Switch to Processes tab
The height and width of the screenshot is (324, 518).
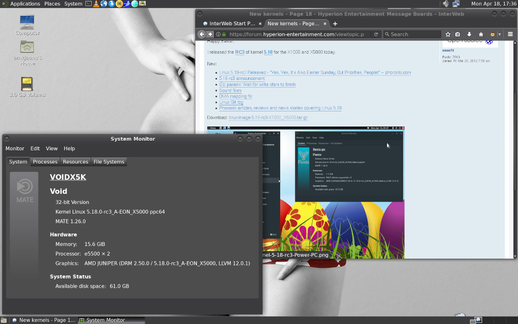pyautogui.click(x=45, y=161)
